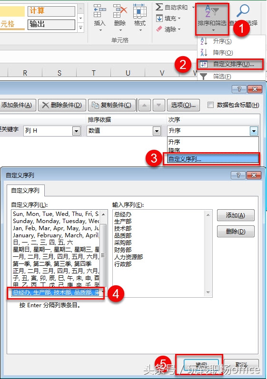267x379 pixels.
Task: Click the Find magnifier icon
Action: coord(243,11)
